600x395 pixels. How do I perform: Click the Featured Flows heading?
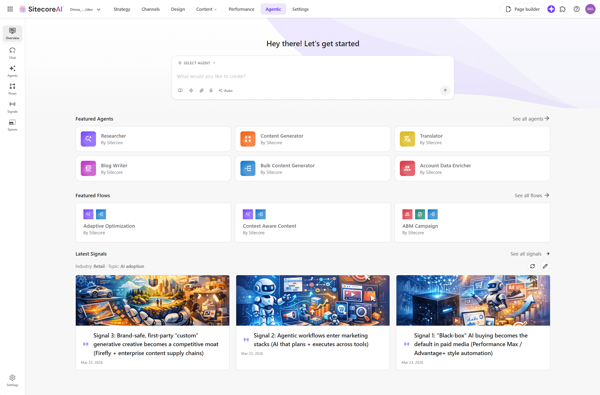click(93, 195)
